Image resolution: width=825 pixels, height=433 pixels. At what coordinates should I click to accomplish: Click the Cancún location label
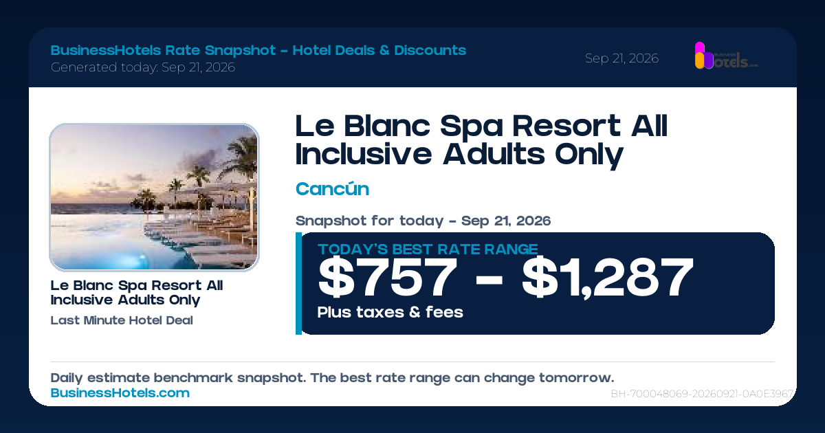coord(332,189)
